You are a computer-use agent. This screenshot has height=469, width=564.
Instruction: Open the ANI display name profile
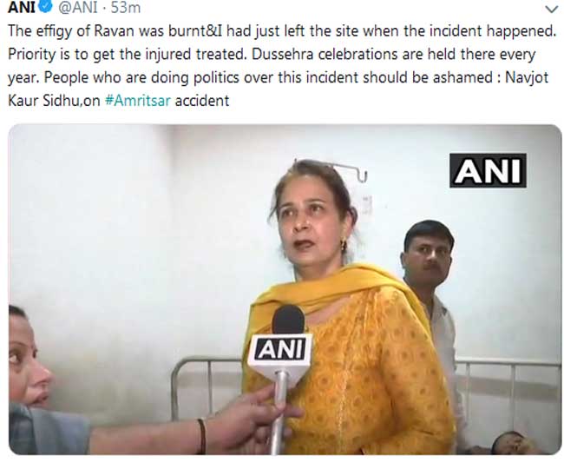22,7
